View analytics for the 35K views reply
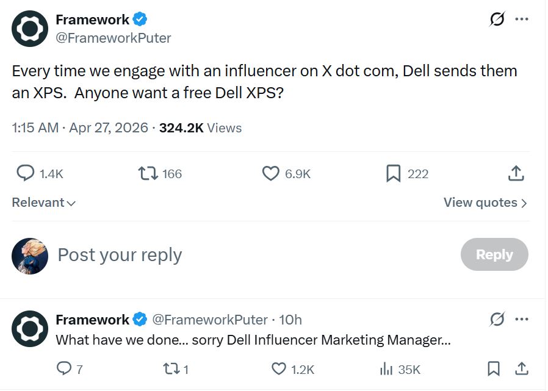The height and width of the screenshot is (391, 548). (386, 368)
